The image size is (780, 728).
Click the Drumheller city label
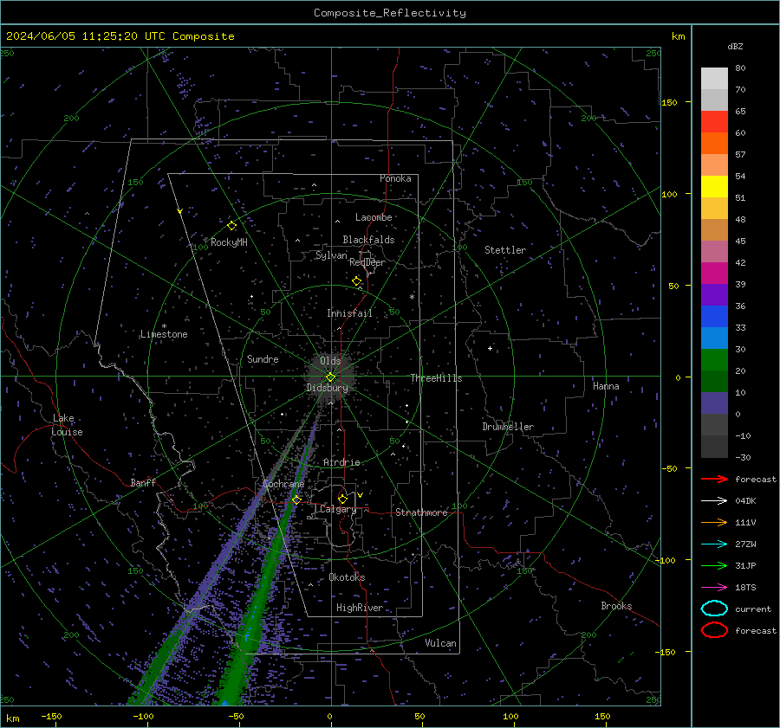(x=508, y=427)
